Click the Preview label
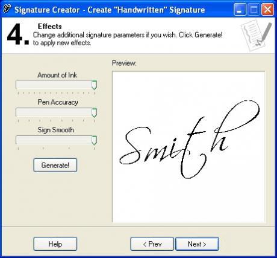Image resolution: width=277 pixels, height=258 pixels. pos(124,63)
